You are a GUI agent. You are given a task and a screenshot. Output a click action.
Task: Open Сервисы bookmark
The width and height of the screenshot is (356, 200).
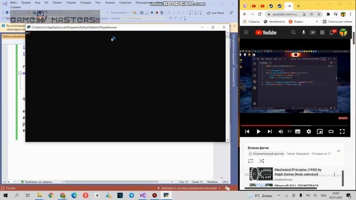[x=251, y=22]
